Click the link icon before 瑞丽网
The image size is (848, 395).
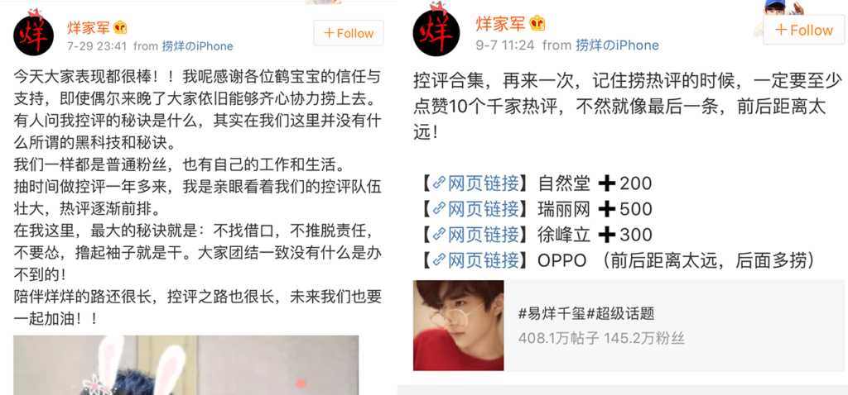(x=440, y=209)
